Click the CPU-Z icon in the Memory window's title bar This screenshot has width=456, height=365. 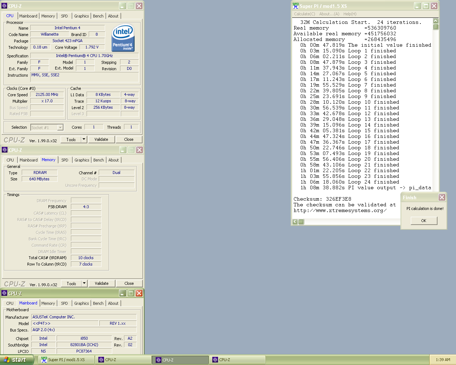5,150
